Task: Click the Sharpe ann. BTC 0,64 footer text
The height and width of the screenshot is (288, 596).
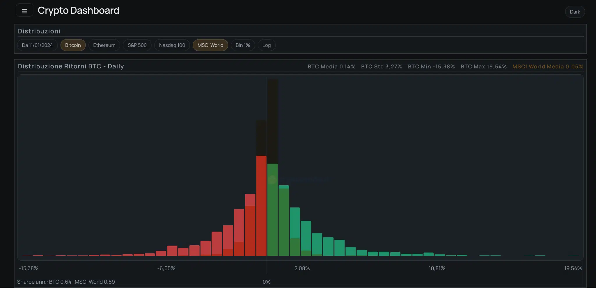Action: (x=66, y=282)
